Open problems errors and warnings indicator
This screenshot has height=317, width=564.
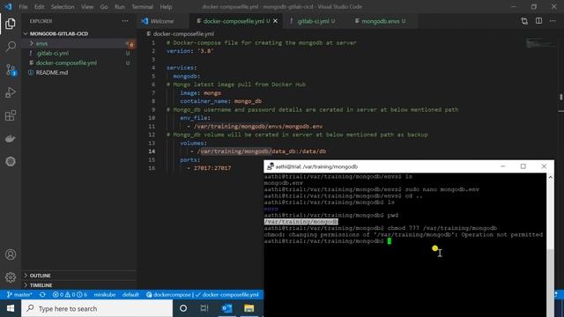pyautogui.click(x=70, y=294)
